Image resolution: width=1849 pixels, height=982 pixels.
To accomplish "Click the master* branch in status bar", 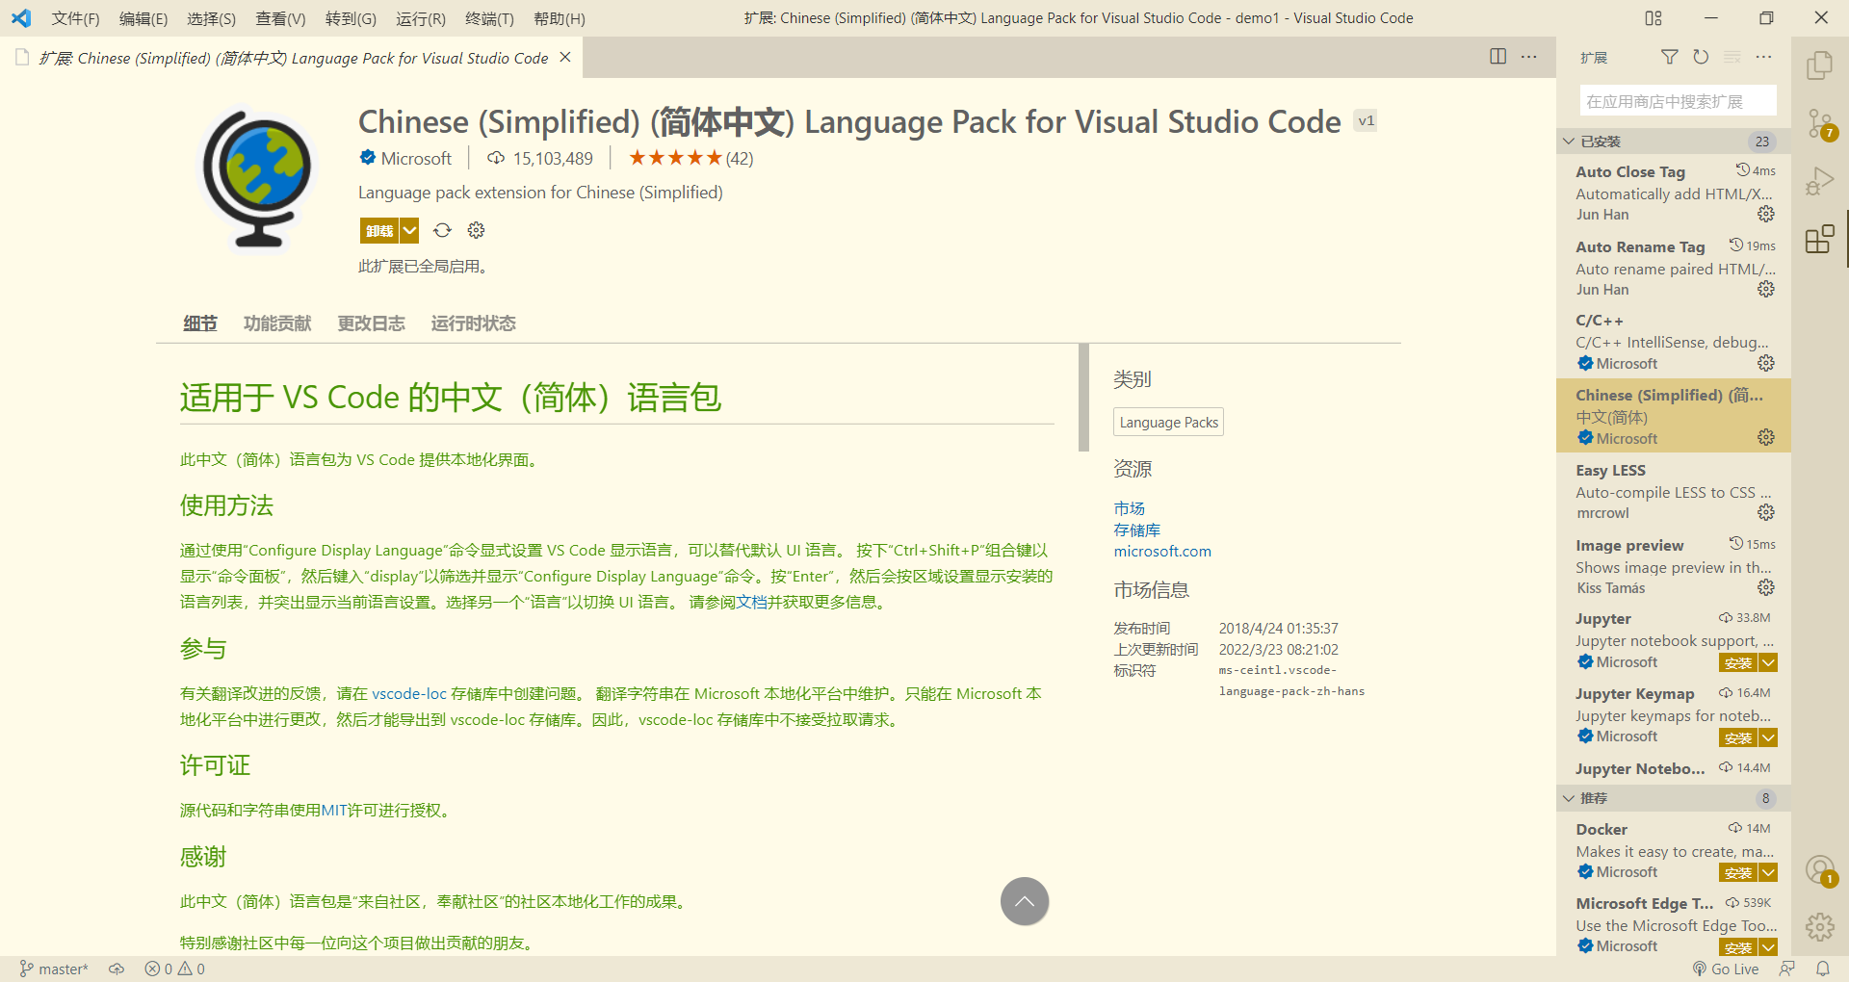I will [x=54, y=969].
